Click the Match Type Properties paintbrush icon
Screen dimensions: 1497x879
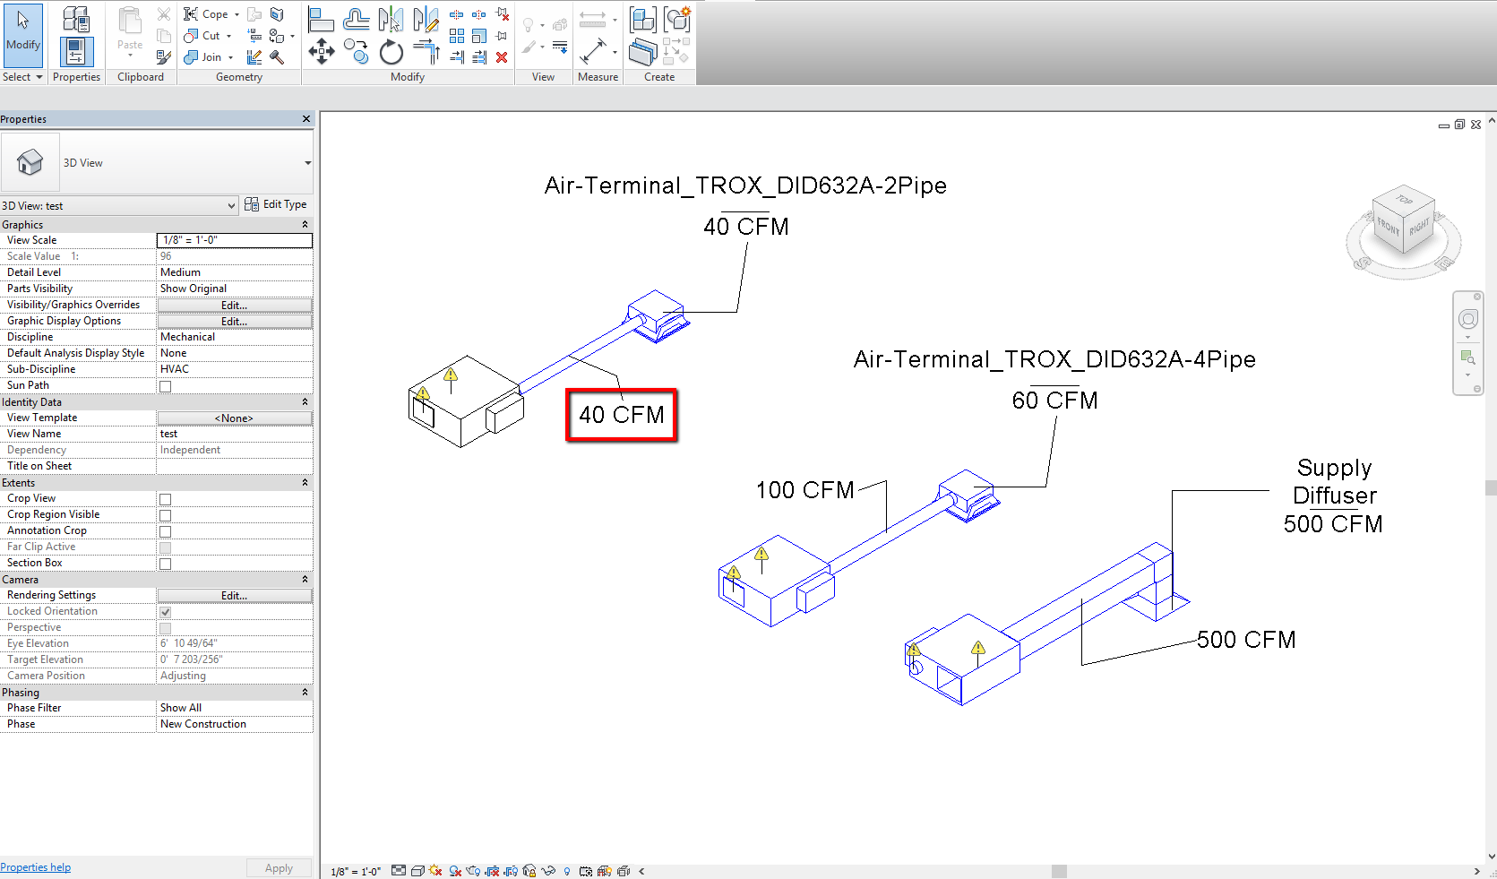coord(163,57)
